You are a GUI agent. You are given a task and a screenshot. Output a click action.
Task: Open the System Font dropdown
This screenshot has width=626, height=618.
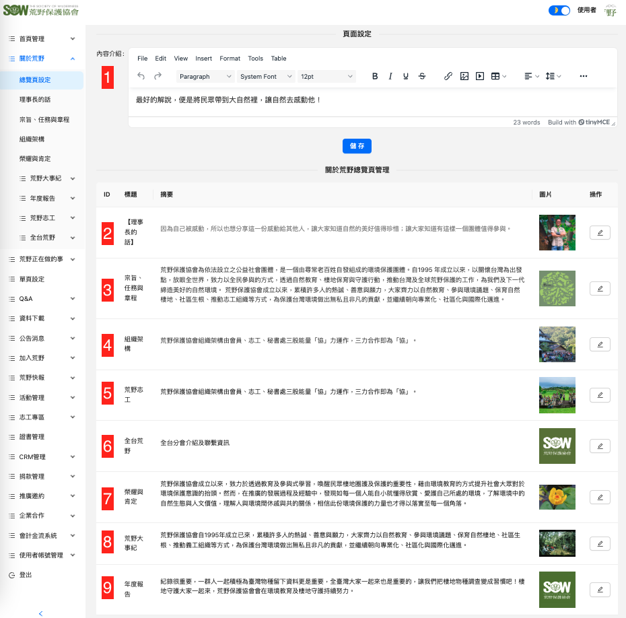point(266,77)
